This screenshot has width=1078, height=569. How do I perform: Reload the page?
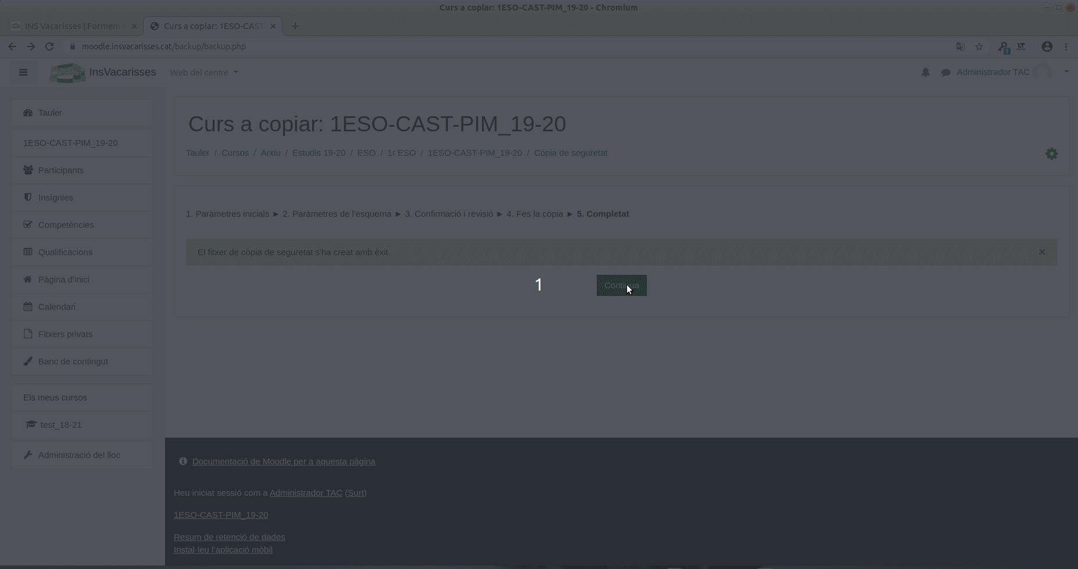49,46
